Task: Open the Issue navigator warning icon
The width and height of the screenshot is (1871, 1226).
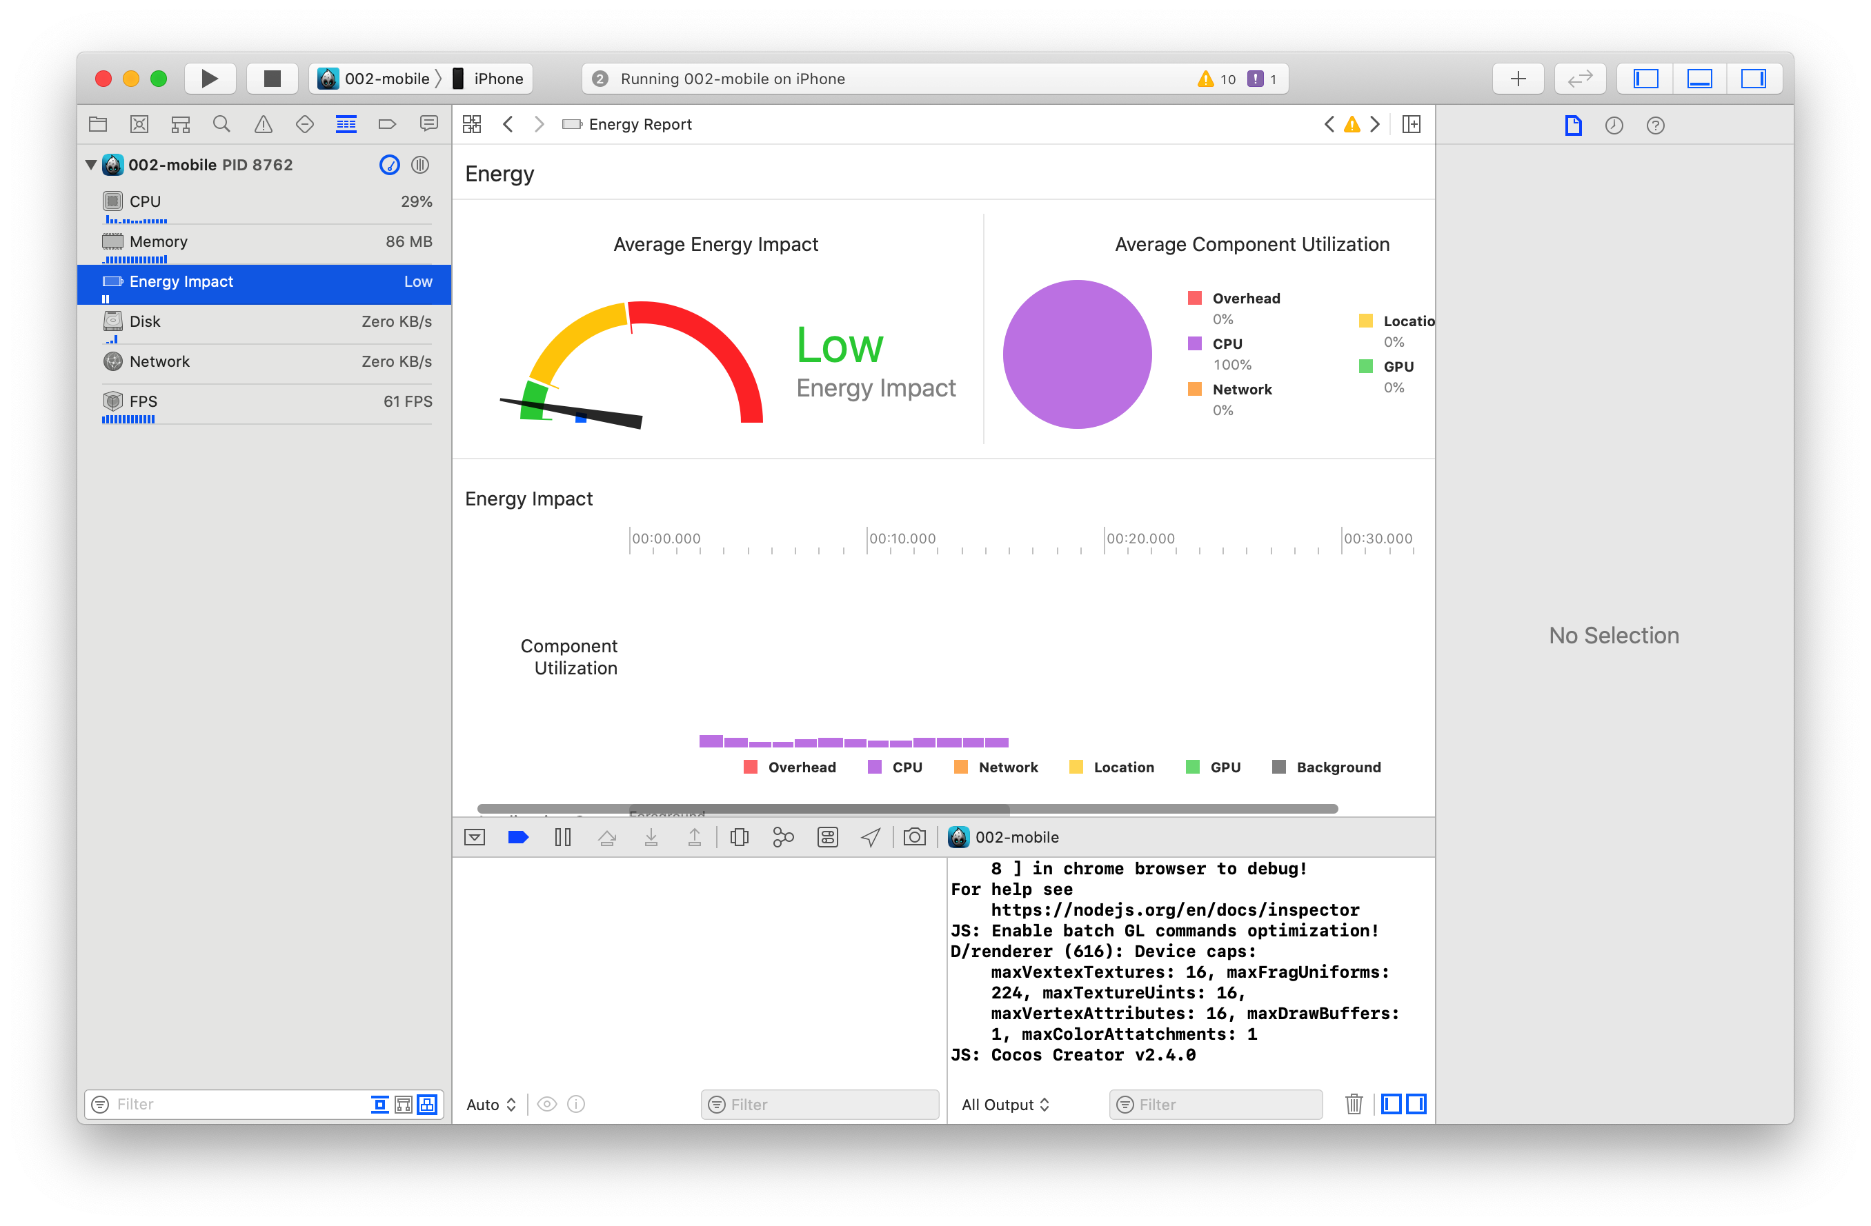Action: (264, 124)
